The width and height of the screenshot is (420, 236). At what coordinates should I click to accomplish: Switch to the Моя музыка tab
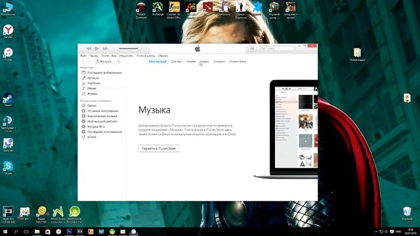click(x=157, y=62)
